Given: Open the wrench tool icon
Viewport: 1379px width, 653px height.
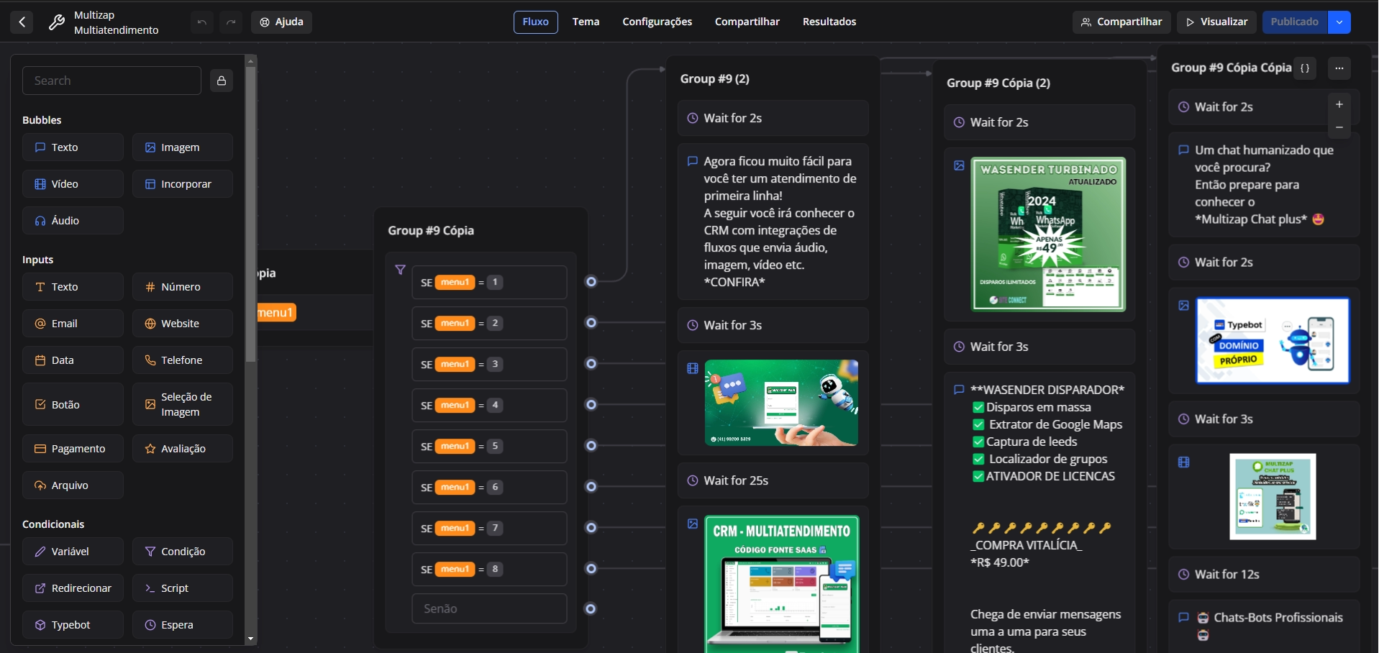Looking at the screenshot, I should click(x=56, y=22).
